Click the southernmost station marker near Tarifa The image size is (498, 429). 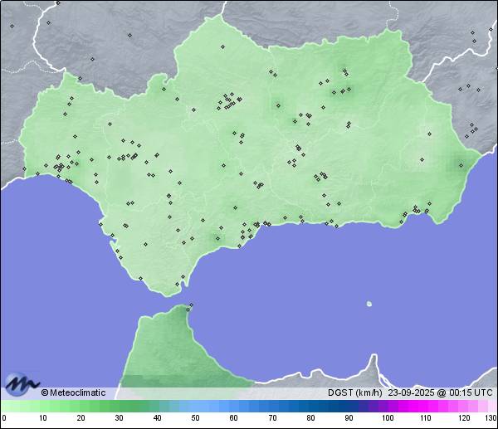(176, 285)
